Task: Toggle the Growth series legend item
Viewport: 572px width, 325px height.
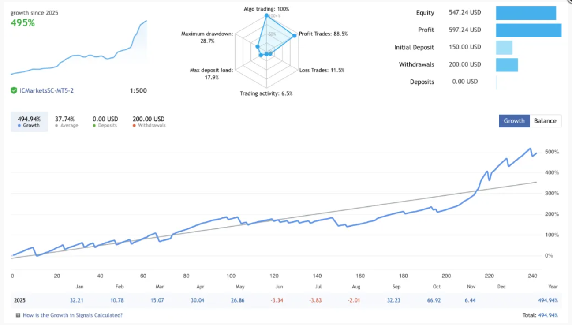Action: pos(29,122)
